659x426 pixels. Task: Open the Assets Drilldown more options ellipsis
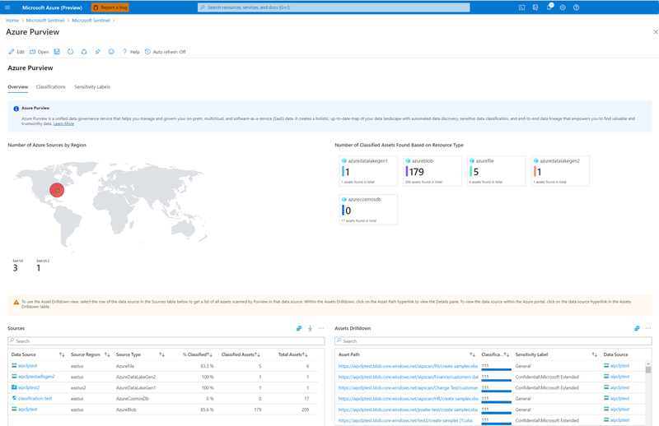pos(648,328)
